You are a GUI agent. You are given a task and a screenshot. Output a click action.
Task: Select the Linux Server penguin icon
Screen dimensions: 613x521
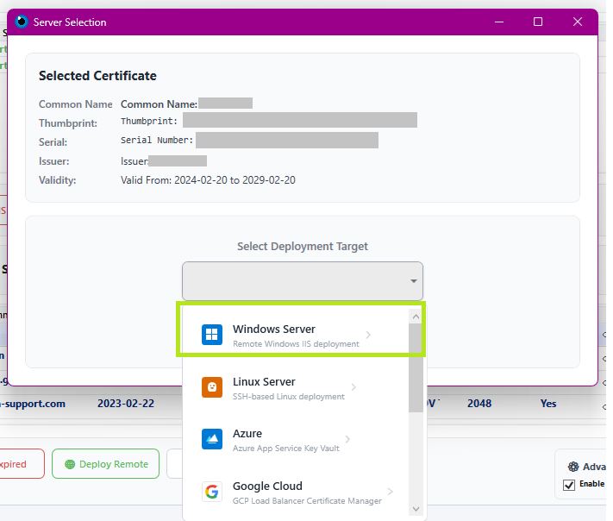212,387
